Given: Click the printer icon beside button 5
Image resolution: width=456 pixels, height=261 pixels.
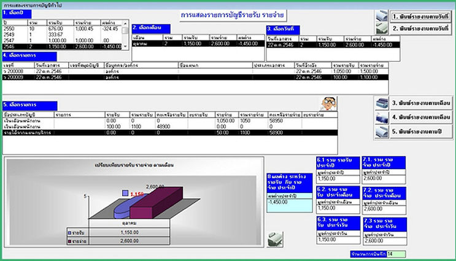Looking at the screenshot, I should coord(382,132).
